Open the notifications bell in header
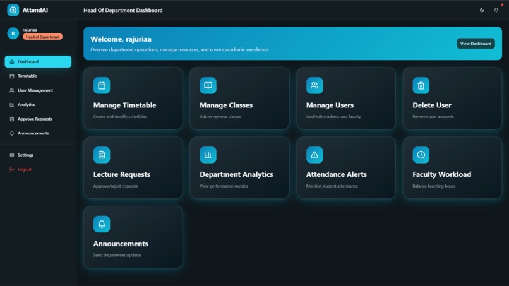 point(496,10)
